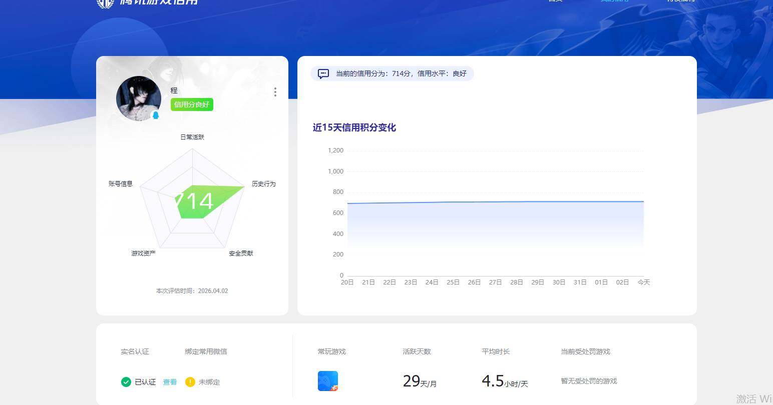This screenshot has height=405, width=773.
Task: Click the username 程
Action: (174, 90)
